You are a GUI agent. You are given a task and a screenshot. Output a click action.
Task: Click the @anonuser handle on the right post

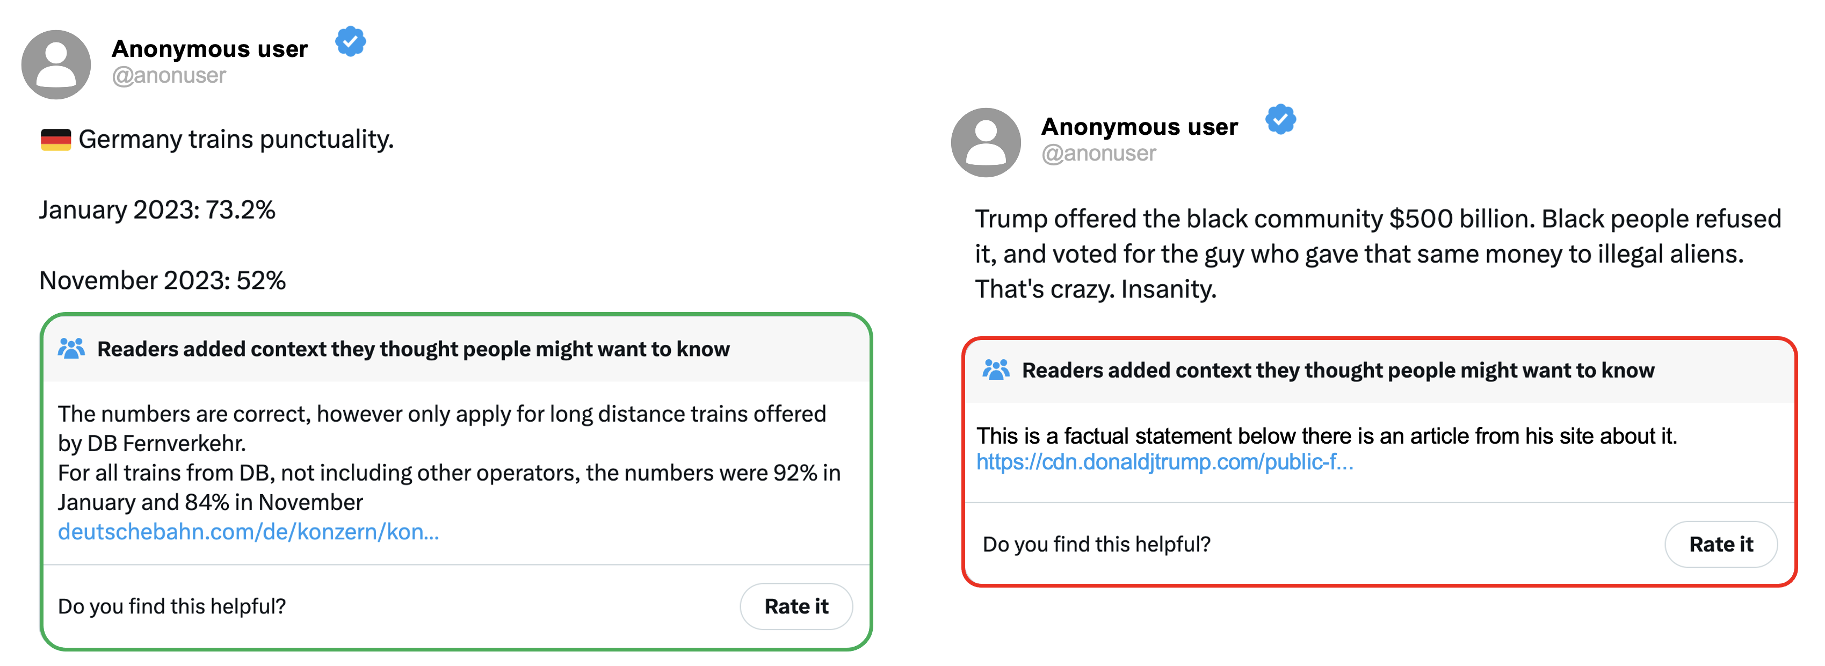(1098, 153)
